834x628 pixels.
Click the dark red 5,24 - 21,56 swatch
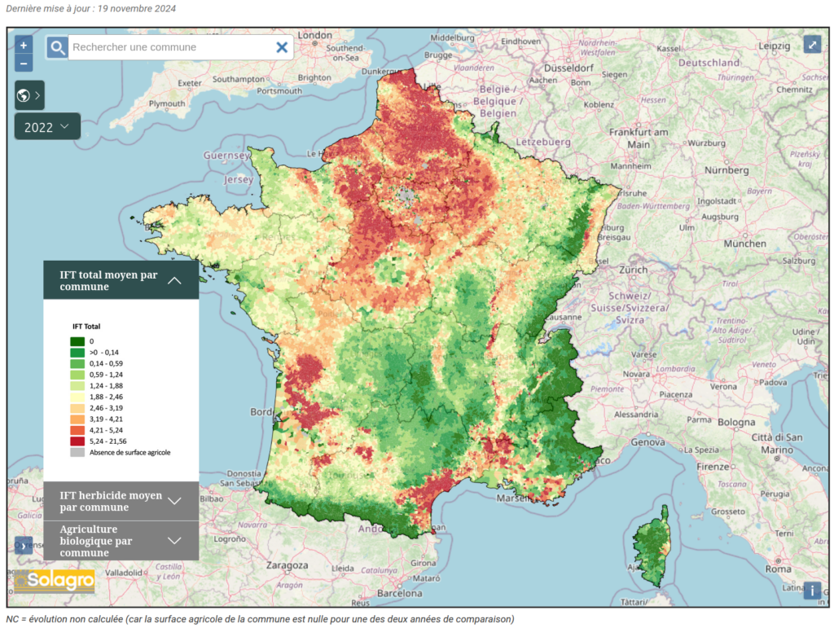click(77, 441)
